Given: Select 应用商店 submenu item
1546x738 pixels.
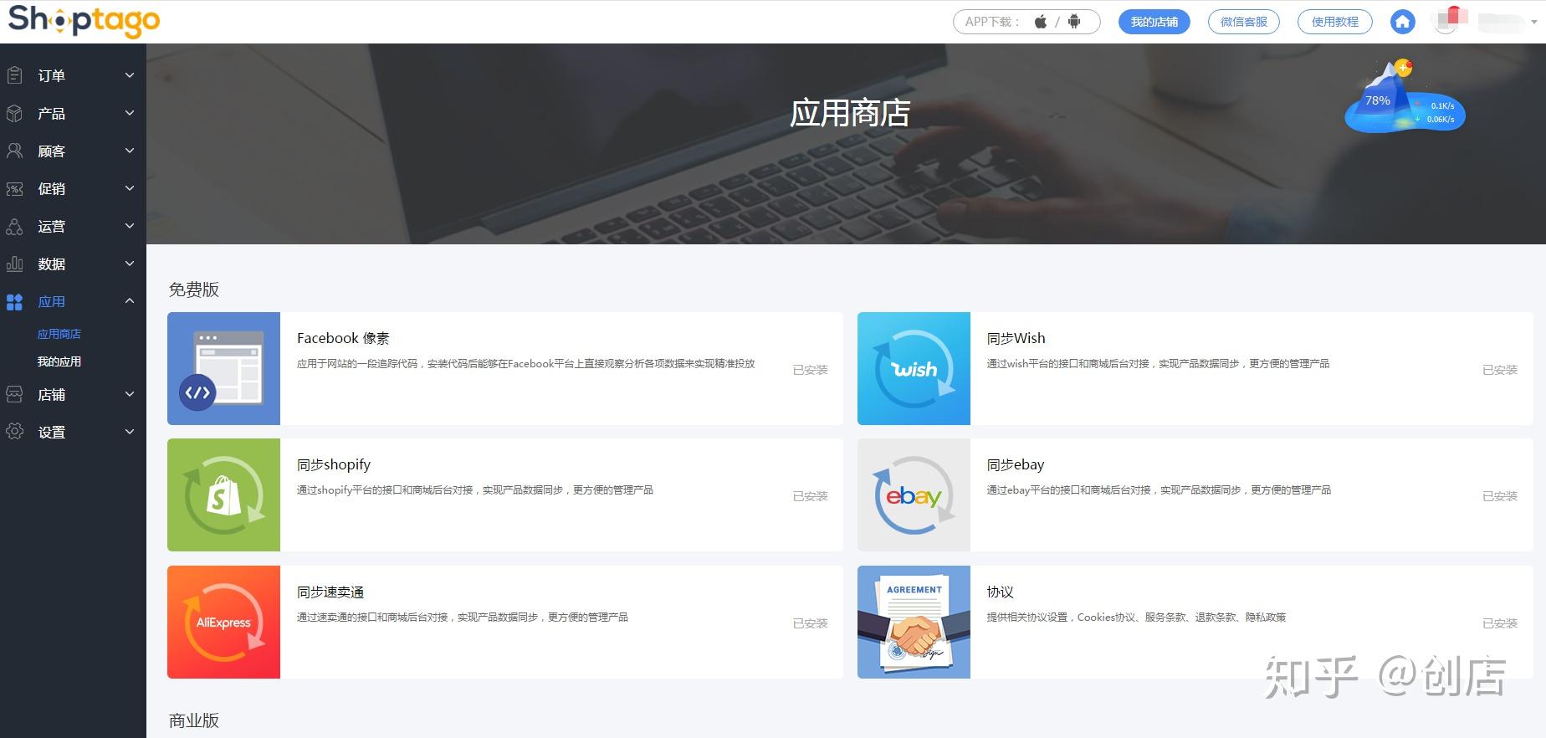Looking at the screenshot, I should 59,334.
